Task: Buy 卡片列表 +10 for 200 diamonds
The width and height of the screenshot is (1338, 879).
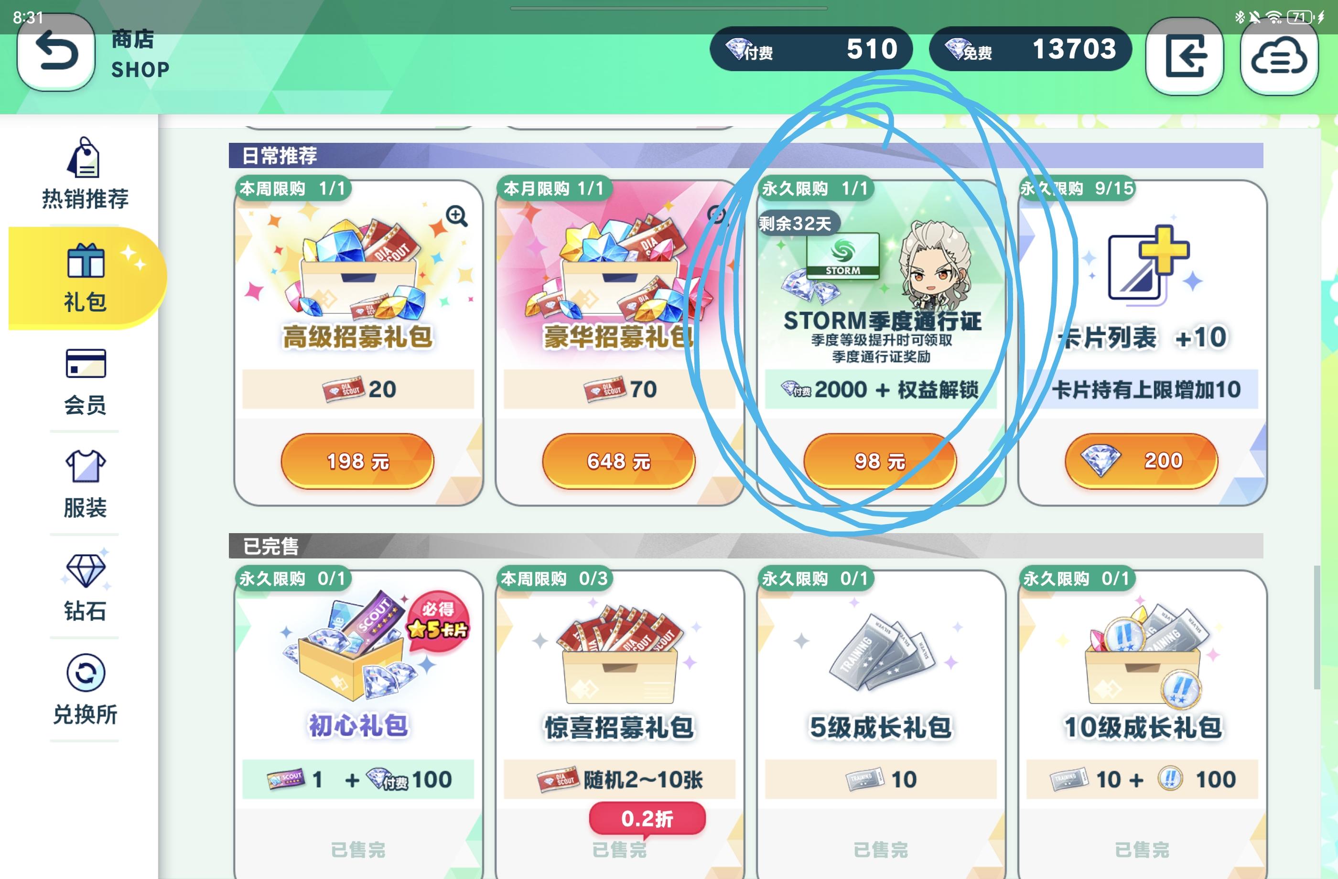Action: pos(1141,461)
